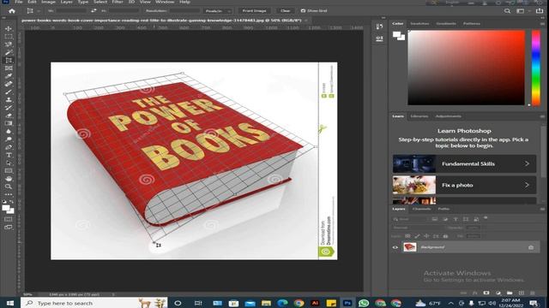
Task: Switch to the Channels tab
Action: 421,209
